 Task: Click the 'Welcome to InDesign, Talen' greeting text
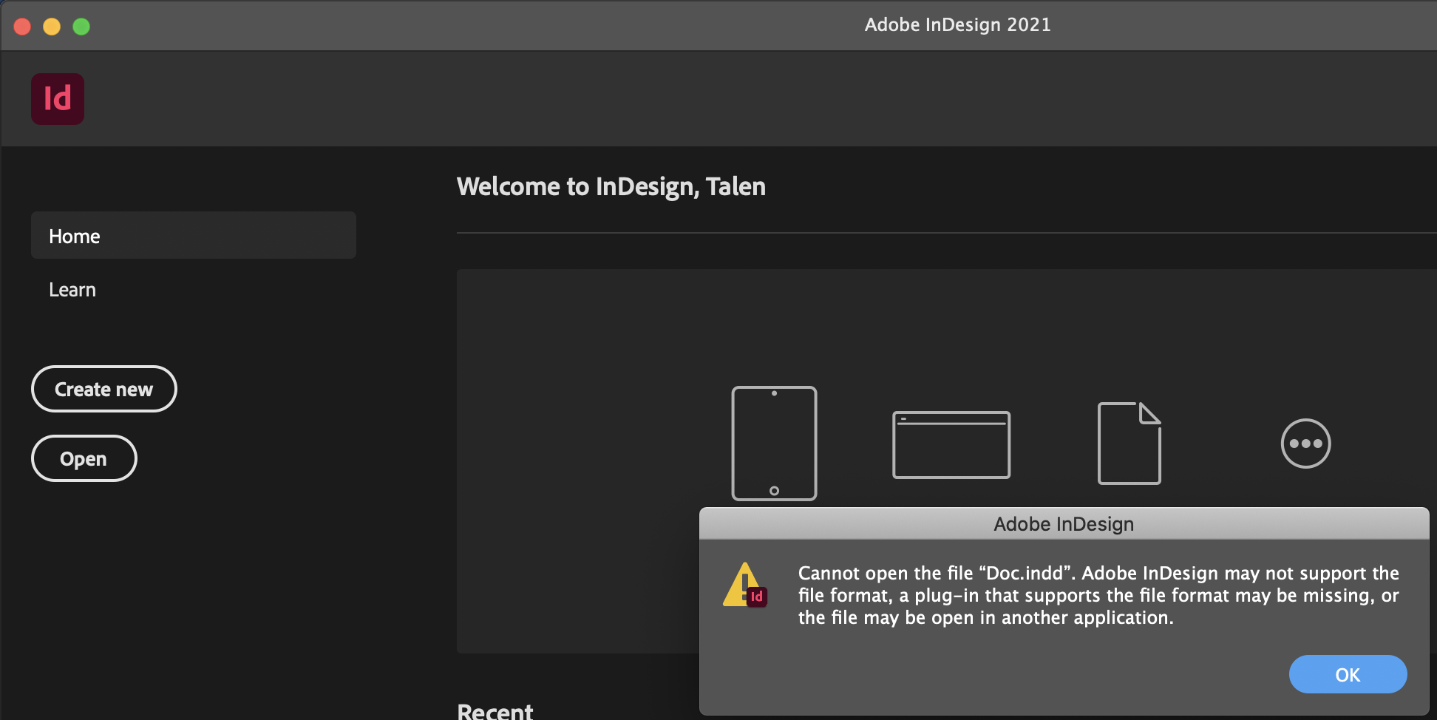click(x=611, y=186)
